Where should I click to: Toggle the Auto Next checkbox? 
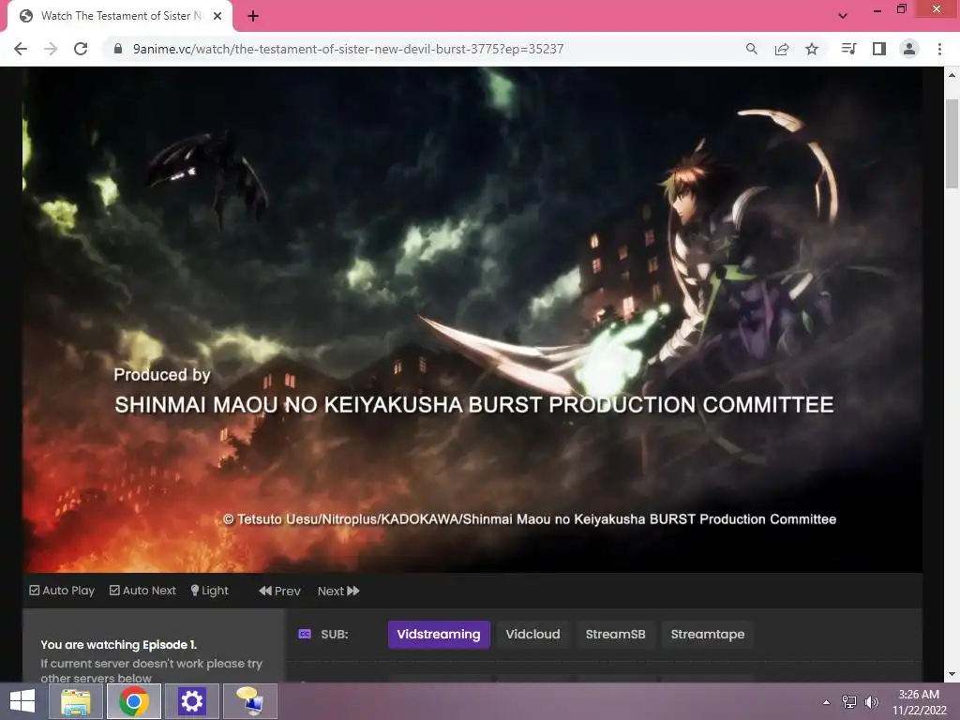[x=142, y=591]
